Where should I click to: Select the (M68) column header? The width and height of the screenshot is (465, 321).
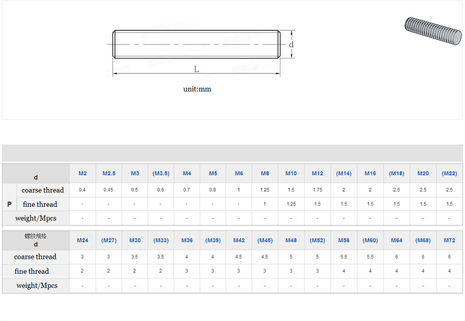coord(423,240)
